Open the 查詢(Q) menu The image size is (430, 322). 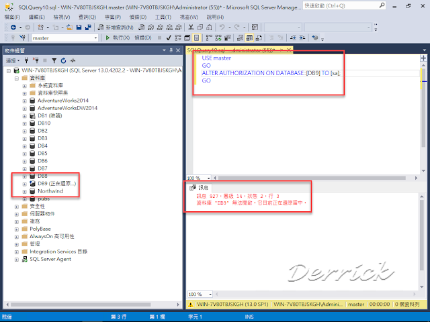pos(87,17)
